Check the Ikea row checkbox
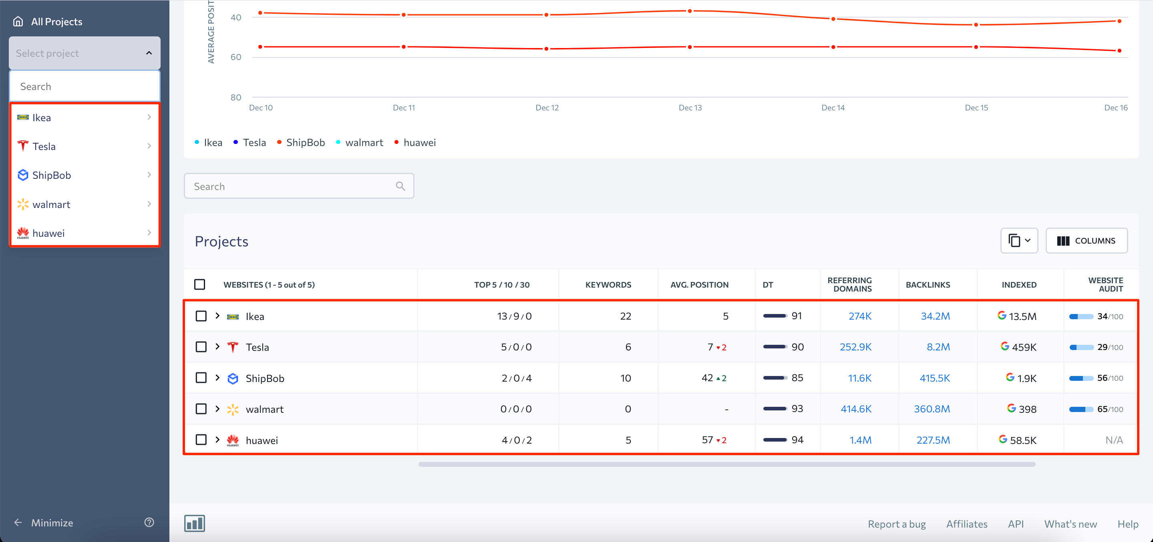Viewport: 1153px width, 542px height. pos(201,316)
